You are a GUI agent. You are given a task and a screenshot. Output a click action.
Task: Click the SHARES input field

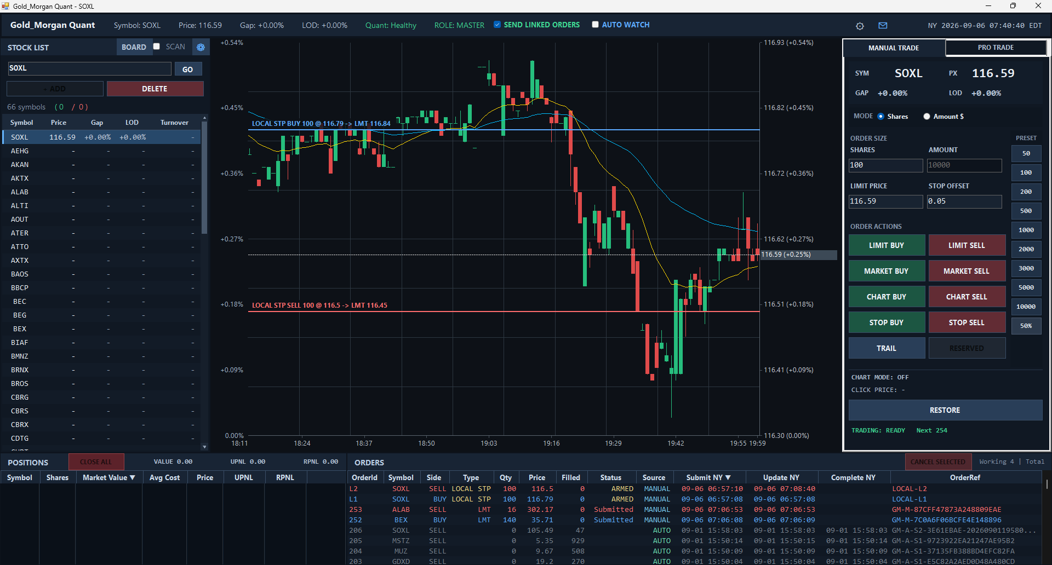(885, 165)
